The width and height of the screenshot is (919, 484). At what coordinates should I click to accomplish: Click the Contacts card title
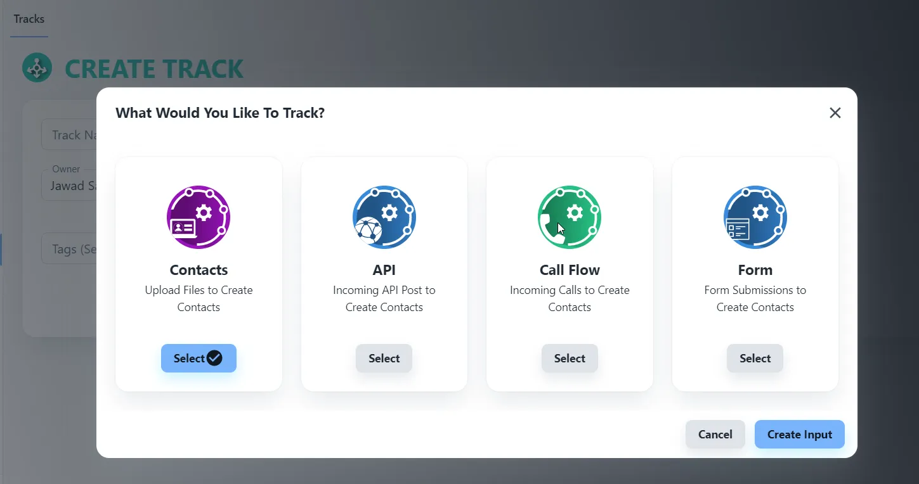click(199, 270)
